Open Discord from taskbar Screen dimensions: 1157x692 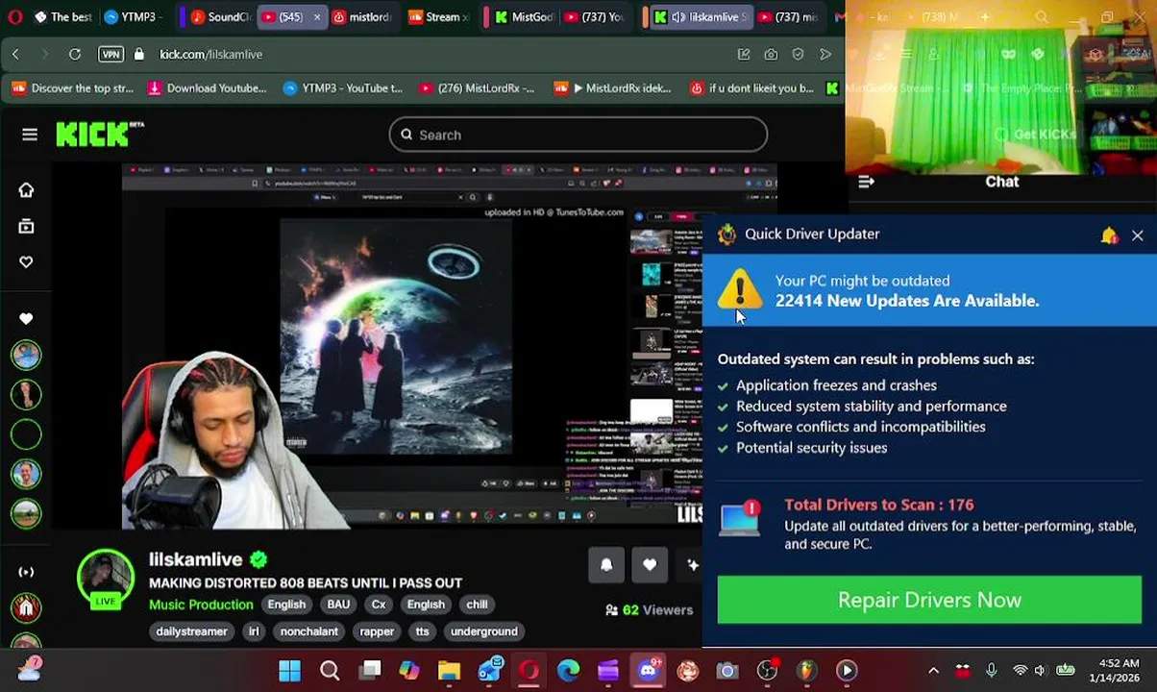coord(648,670)
